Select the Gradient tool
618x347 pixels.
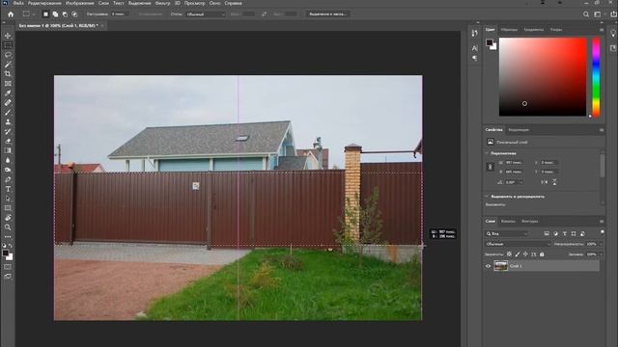coord(8,150)
